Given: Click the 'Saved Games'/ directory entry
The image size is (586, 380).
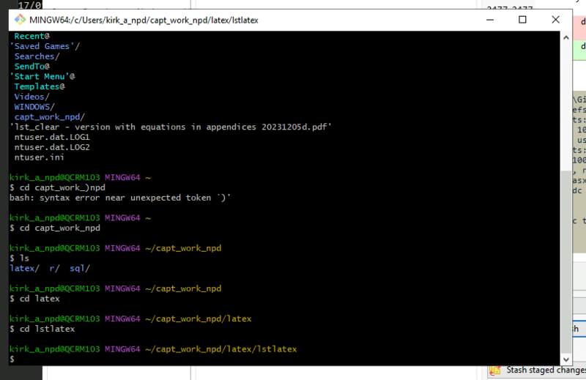Looking at the screenshot, I should click(x=45, y=46).
